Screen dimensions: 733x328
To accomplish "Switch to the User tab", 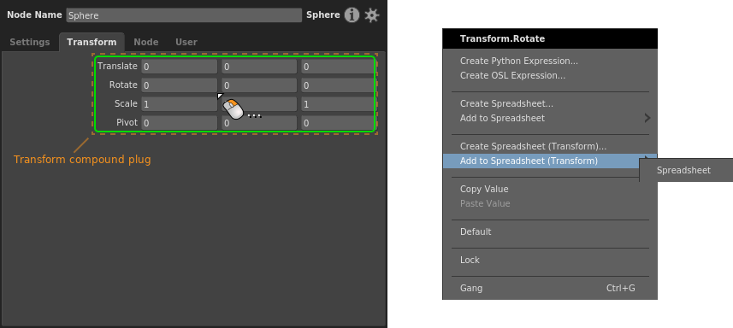I will pos(186,42).
